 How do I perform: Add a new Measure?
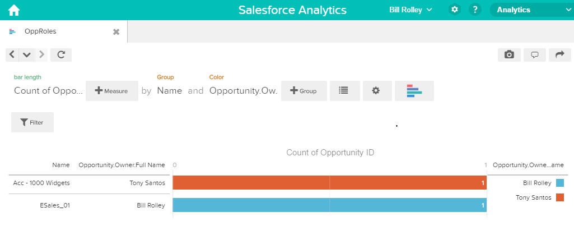point(112,91)
